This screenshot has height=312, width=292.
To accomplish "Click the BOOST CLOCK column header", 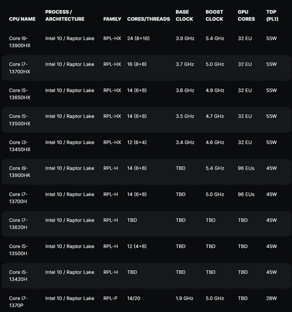I will (x=214, y=15).
